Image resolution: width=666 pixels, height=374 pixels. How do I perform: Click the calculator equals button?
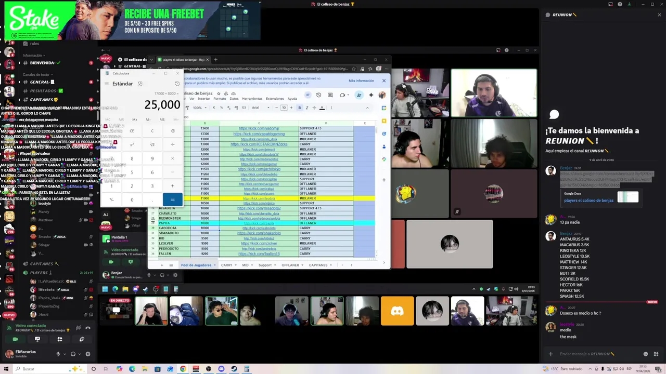tap(173, 199)
